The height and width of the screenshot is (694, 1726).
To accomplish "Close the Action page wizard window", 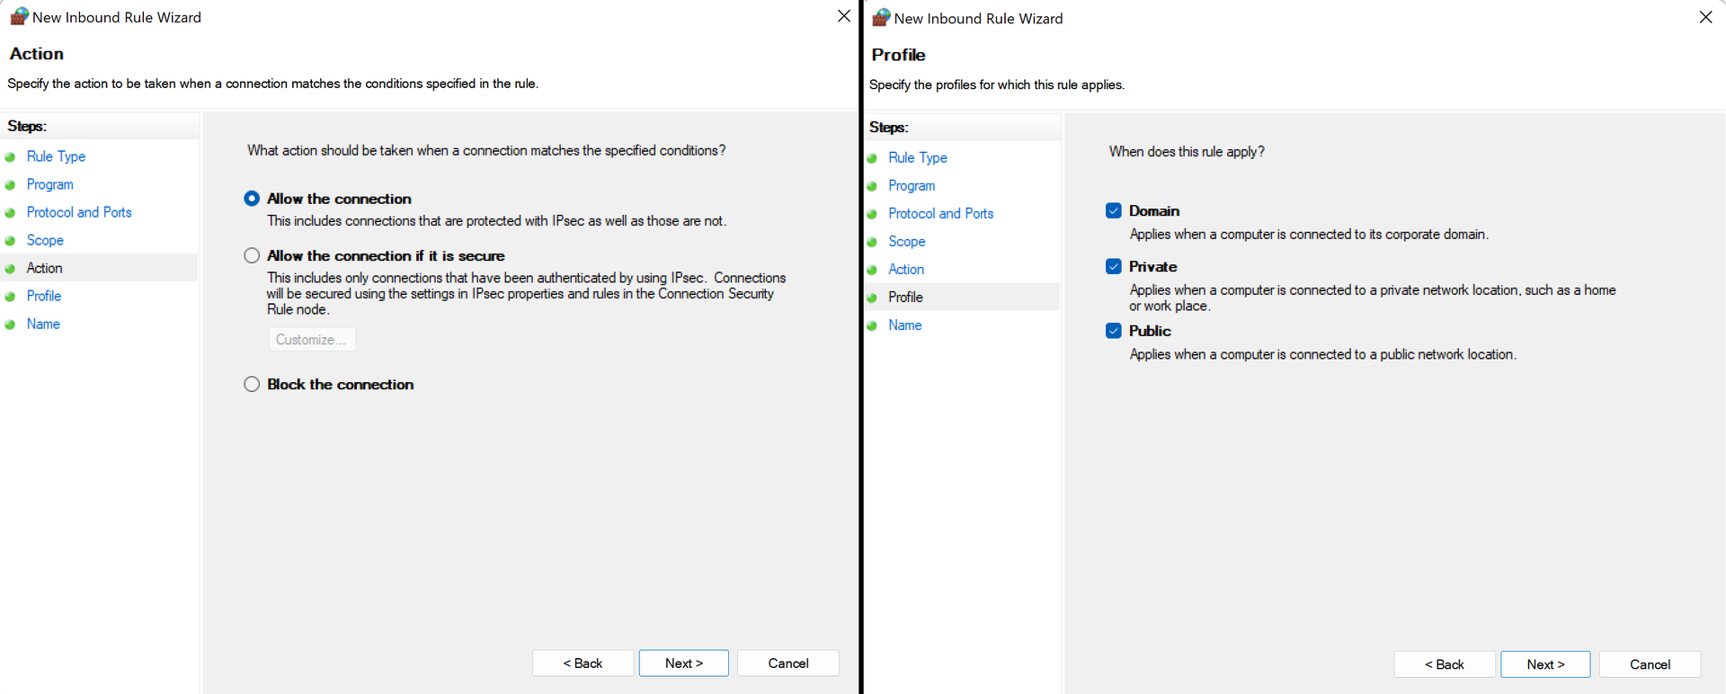I will [843, 16].
